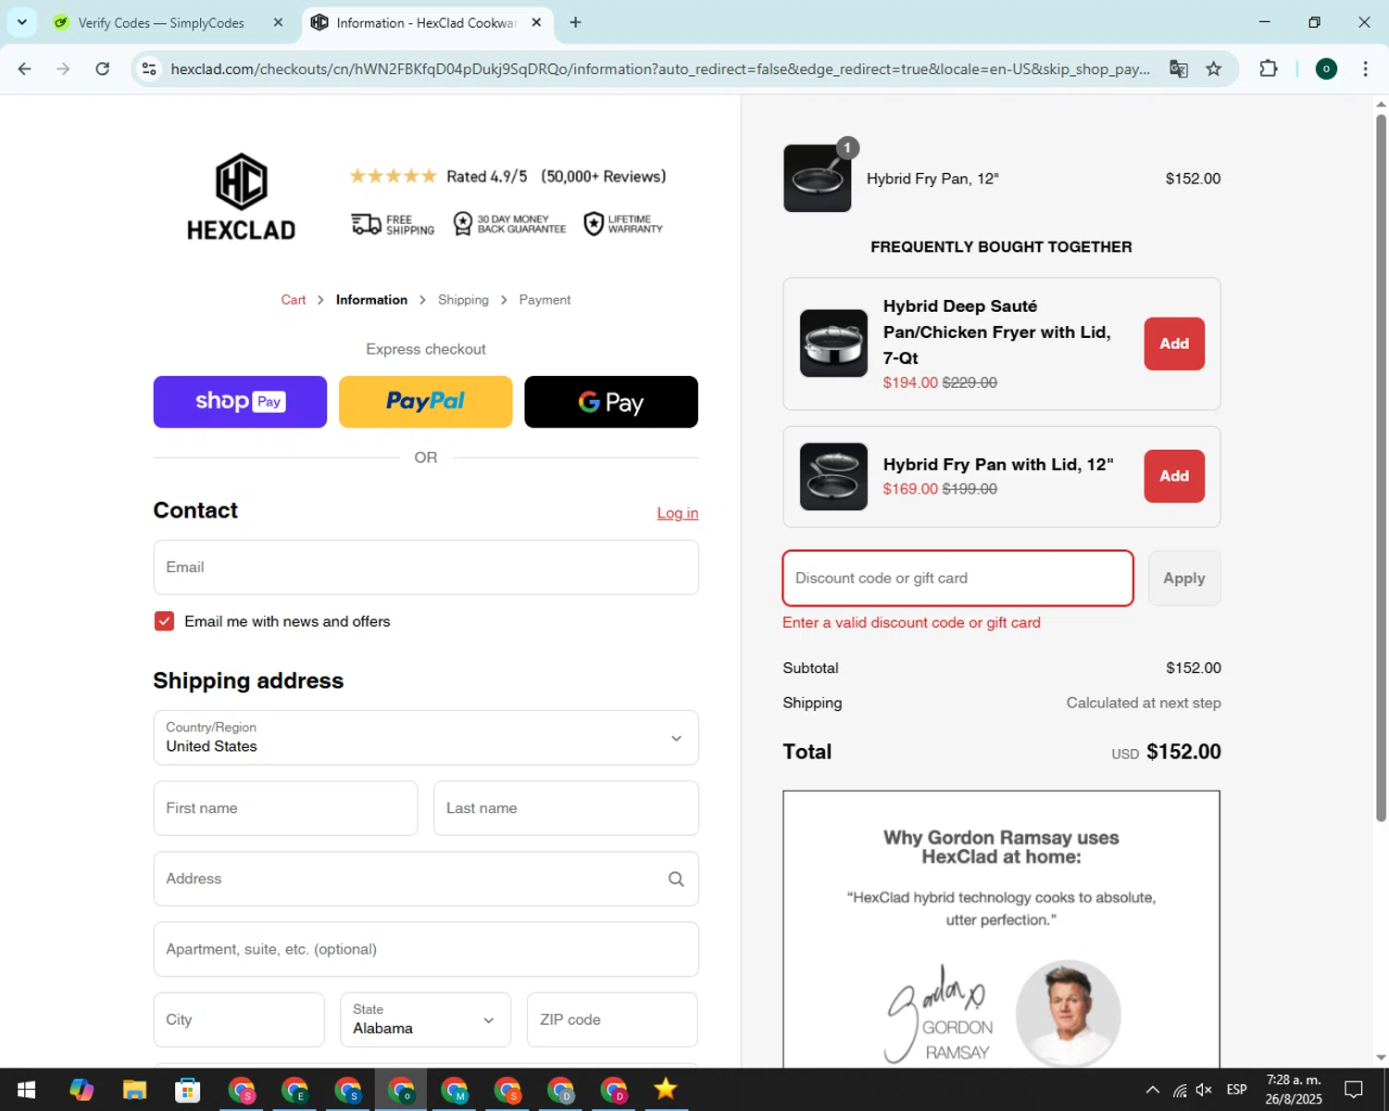The height and width of the screenshot is (1111, 1389).
Task: Open a new browser tab
Action: pyautogui.click(x=575, y=22)
